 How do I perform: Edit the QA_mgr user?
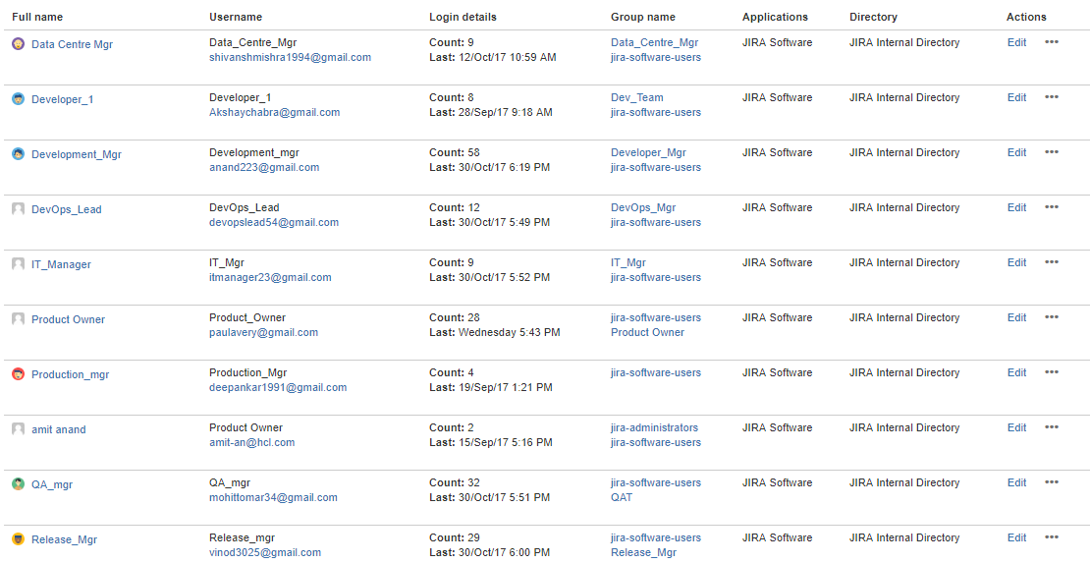(1016, 483)
